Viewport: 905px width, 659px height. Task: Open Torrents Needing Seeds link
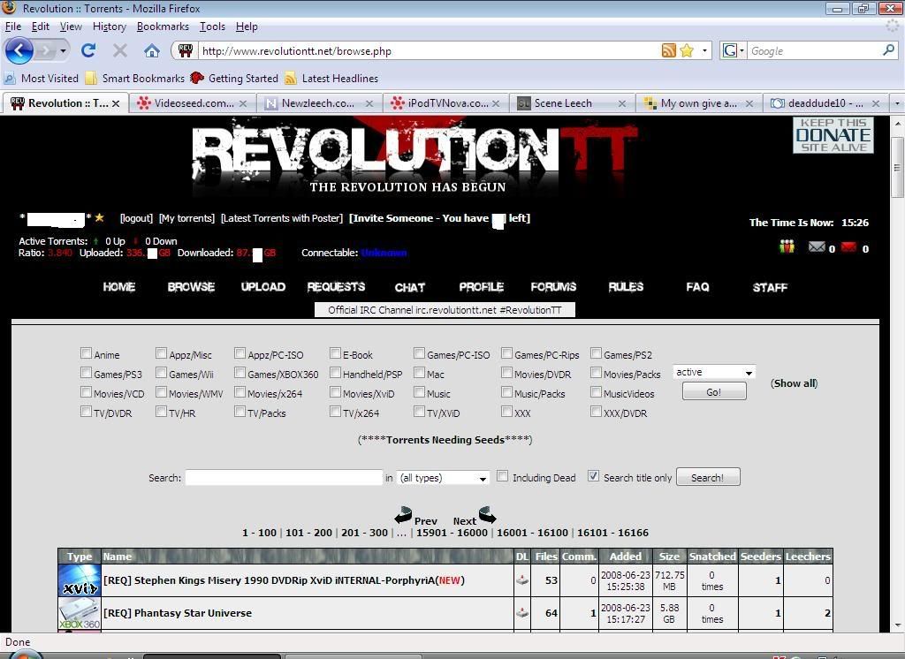(445, 440)
